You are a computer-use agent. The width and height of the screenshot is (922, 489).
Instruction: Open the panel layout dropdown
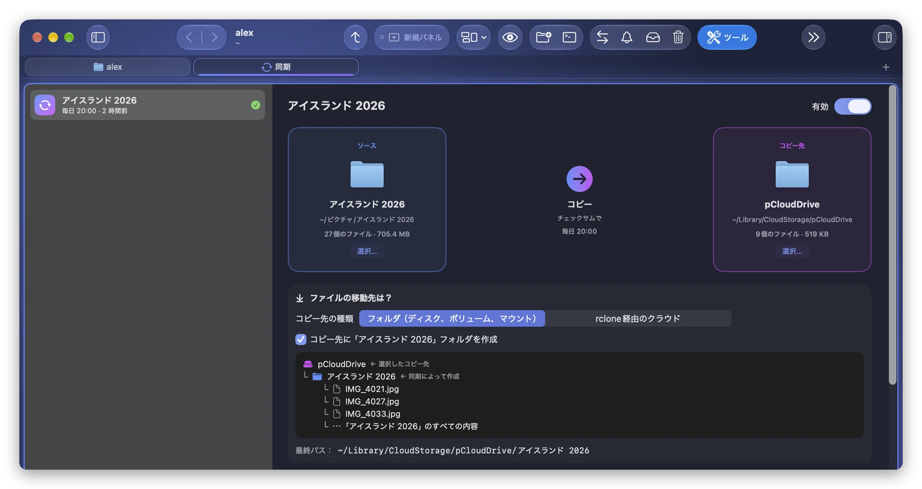(x=473, y=37)
